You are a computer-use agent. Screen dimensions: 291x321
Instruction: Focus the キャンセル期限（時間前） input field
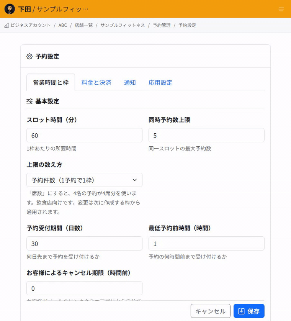click(x=84, y=288)
